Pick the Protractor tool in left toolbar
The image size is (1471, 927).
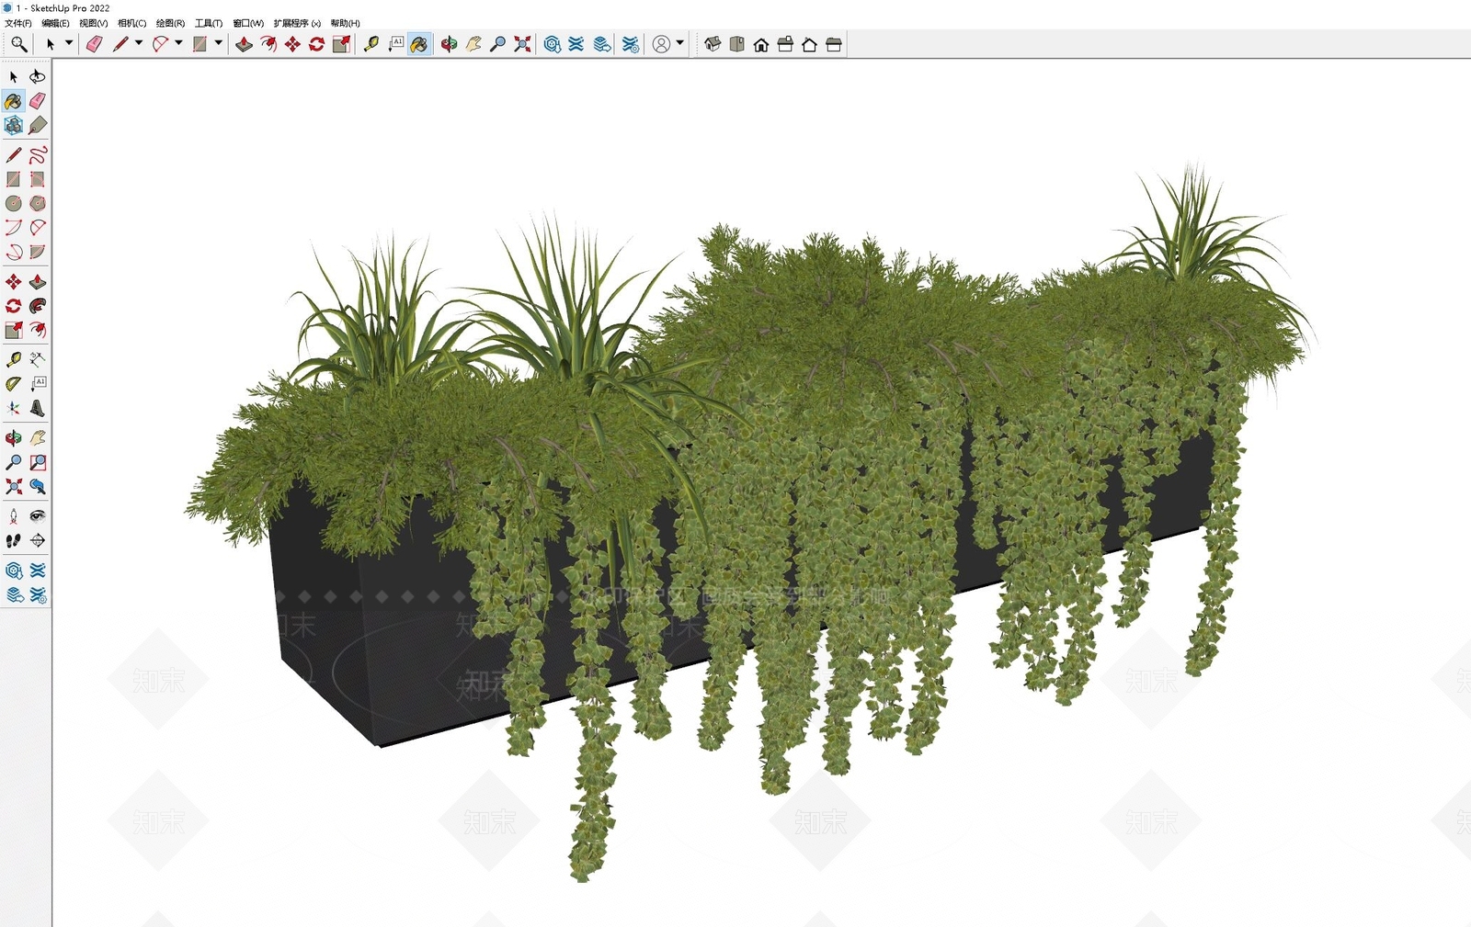point(13,384)
